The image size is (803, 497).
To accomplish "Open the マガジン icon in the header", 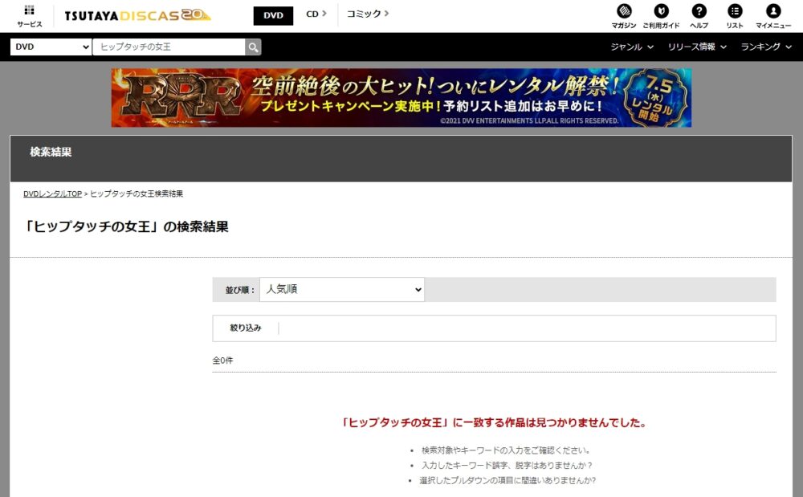I will (622, 14).
